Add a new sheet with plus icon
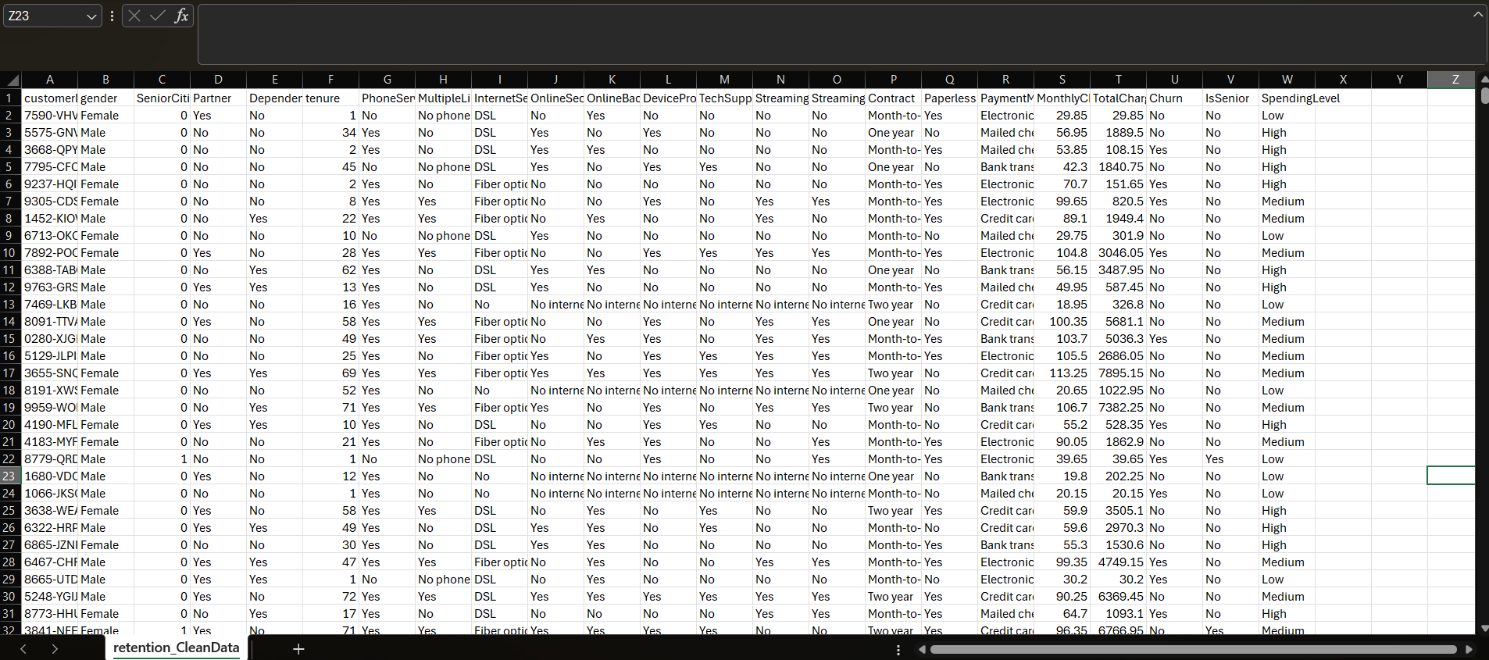Viewport: 1489px width, 660px height. click(x=298, y=649)
